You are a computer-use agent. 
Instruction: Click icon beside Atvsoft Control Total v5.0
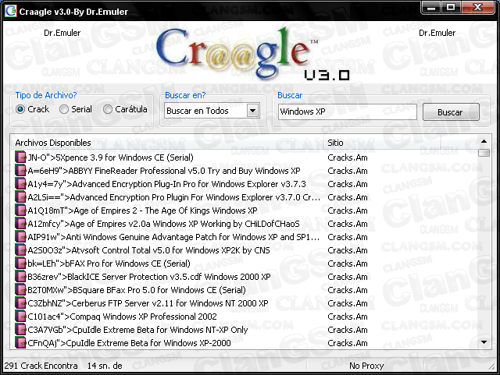(x=20, y=250)
